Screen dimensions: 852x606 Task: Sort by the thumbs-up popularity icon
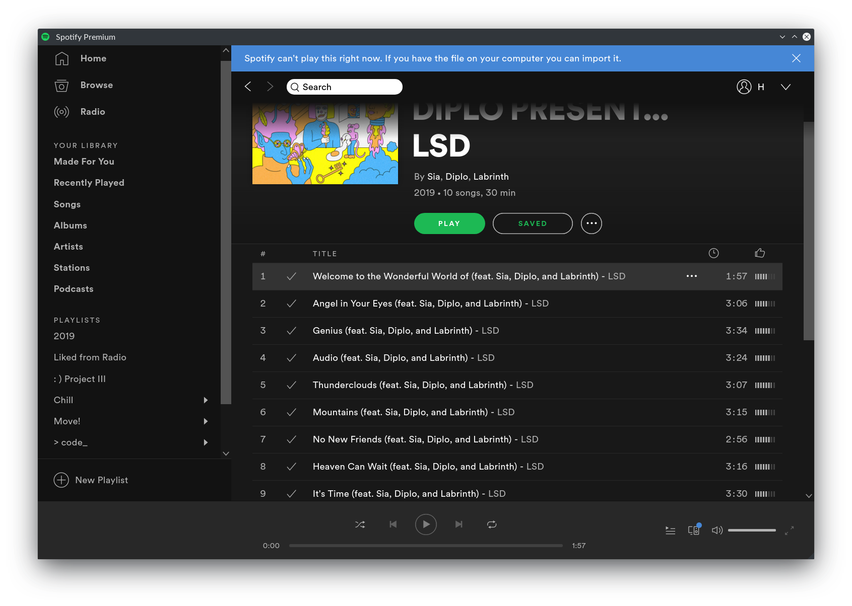760,253
